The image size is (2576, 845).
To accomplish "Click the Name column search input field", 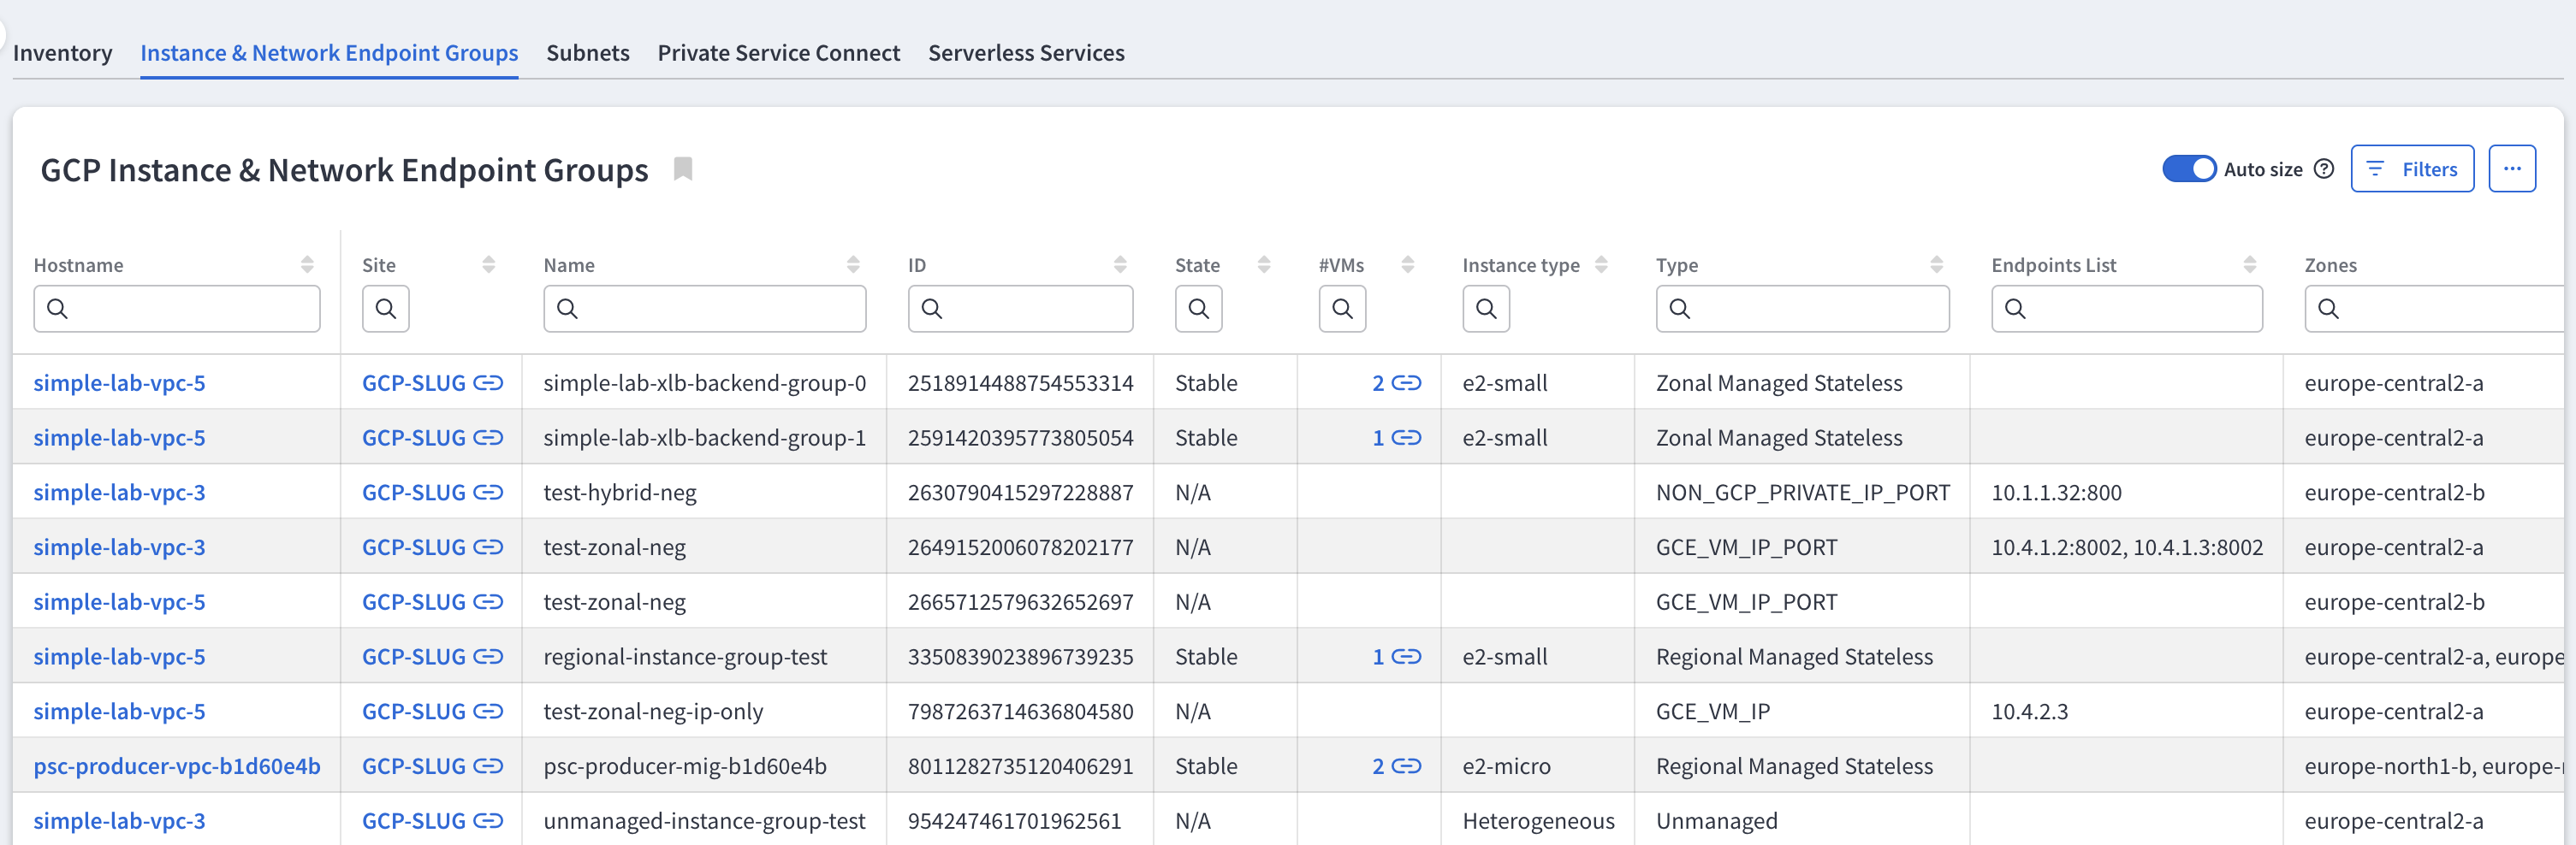I will [x=718, y=309].
